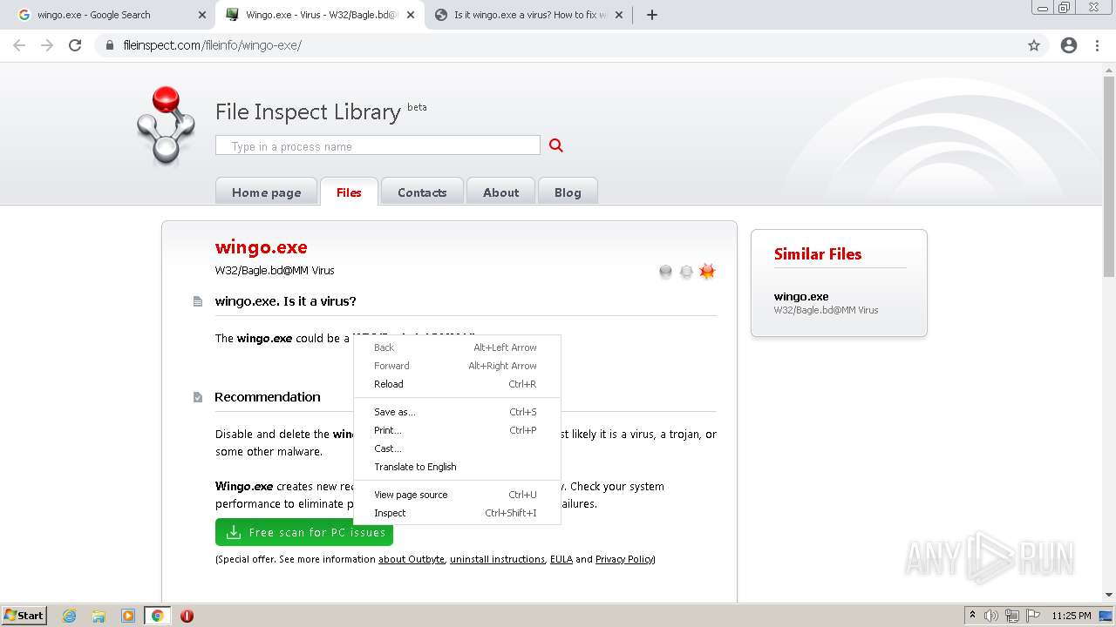
Task: Click the browser back arrow
Action: 19,45
